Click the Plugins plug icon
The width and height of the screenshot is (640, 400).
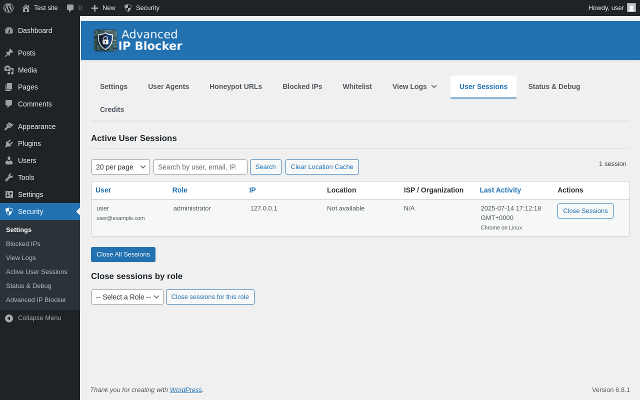(9, 143)
